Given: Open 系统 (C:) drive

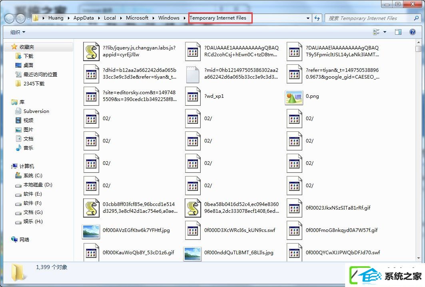Looking at the screenshot, I should 32,176.
